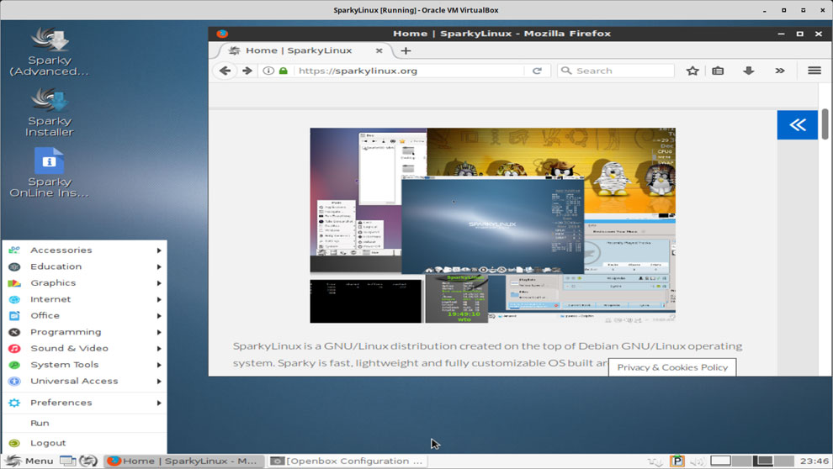The height and width of the screenshot is (469, 833).
Task: Show site information icon in address bar
Action: click(x=268, y=71)
